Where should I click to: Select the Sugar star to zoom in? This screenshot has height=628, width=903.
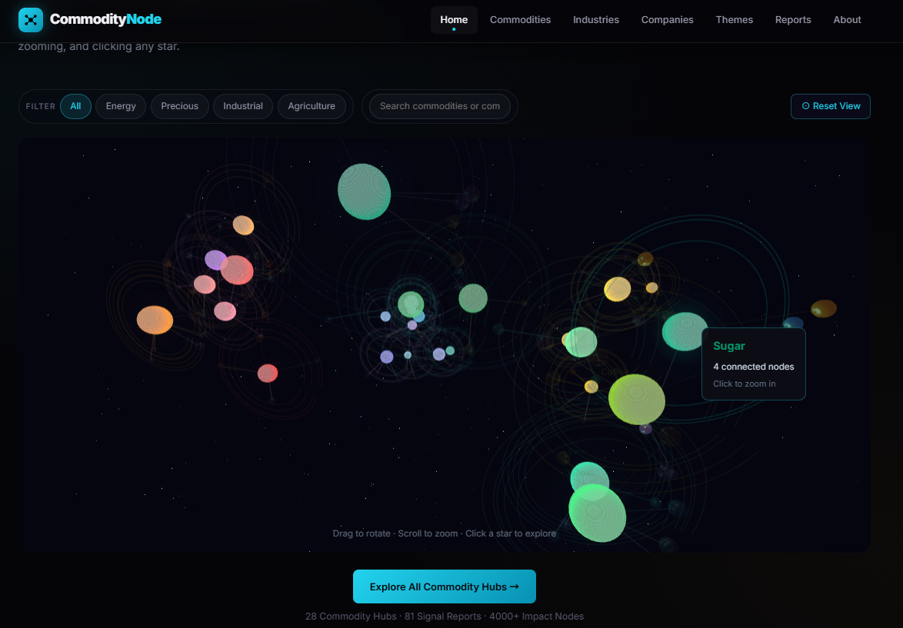683,332
